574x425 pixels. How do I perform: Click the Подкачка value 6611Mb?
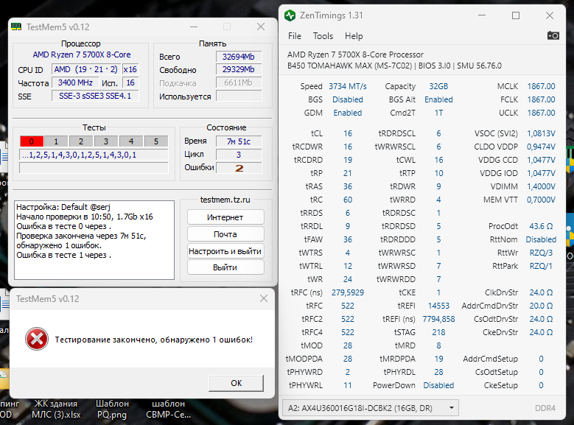coord(239,82)
